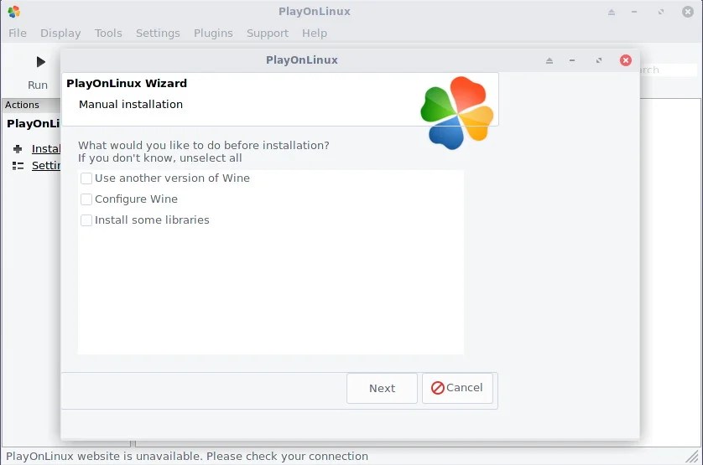Click the Actions panel header
The height and width of the screenshot is (465, 703).
click(31, 105)
